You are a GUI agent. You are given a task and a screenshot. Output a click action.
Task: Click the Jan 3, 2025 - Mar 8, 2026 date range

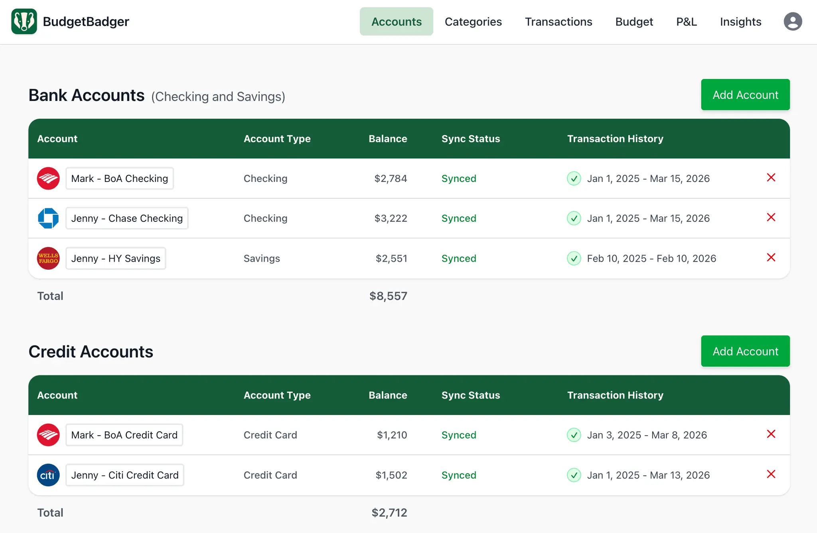(647, 435)
